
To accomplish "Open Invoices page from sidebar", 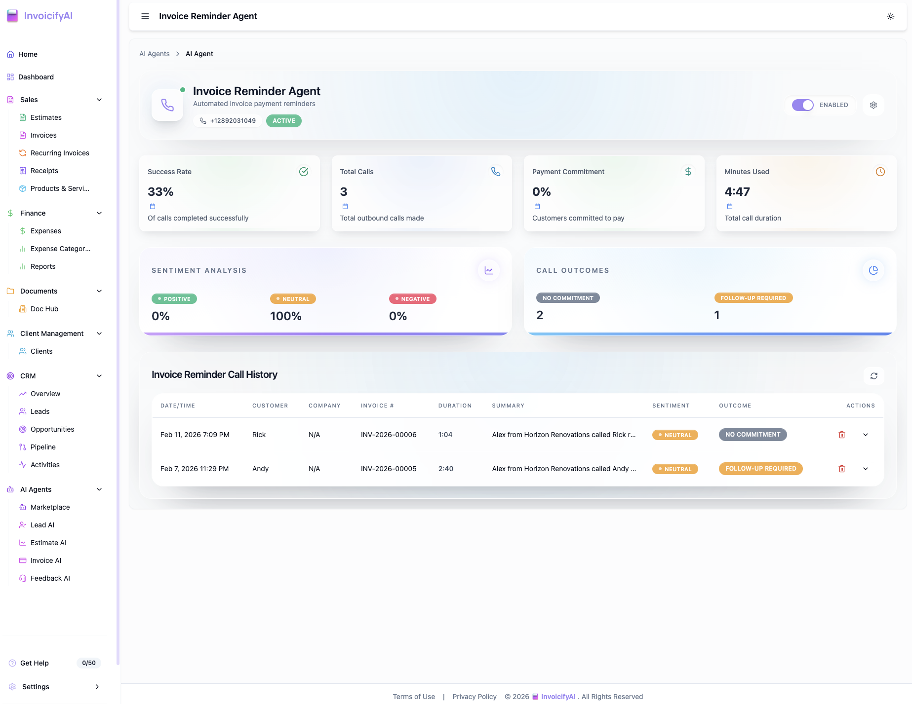I will point(43,135).
